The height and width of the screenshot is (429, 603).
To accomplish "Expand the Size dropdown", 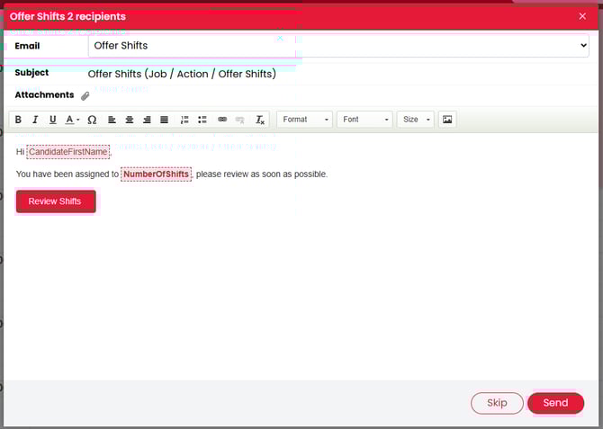I will point(415,120).
